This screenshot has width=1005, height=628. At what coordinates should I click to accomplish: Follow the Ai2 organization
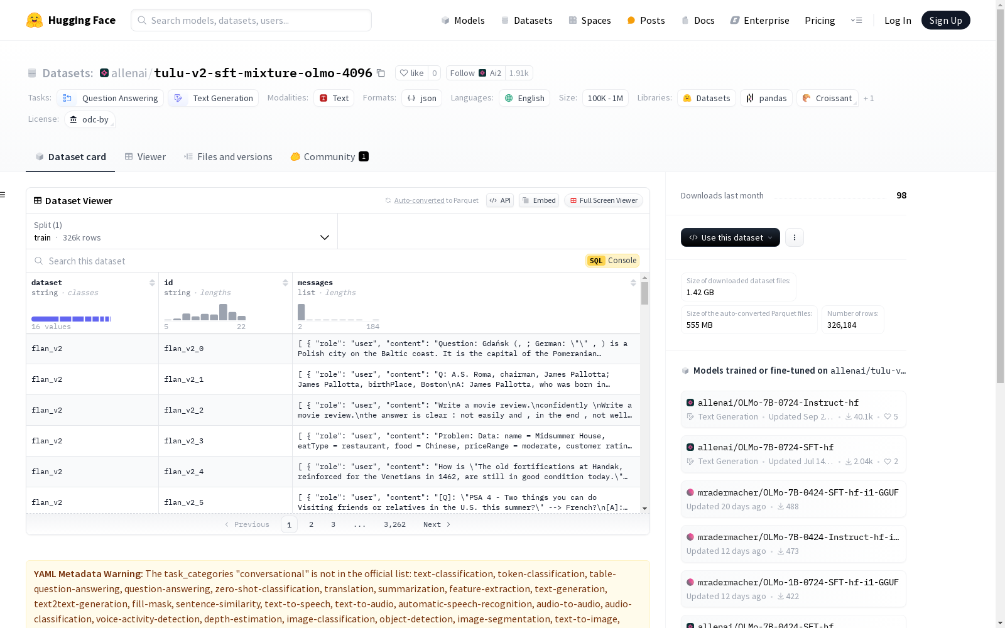pos(475,73)
